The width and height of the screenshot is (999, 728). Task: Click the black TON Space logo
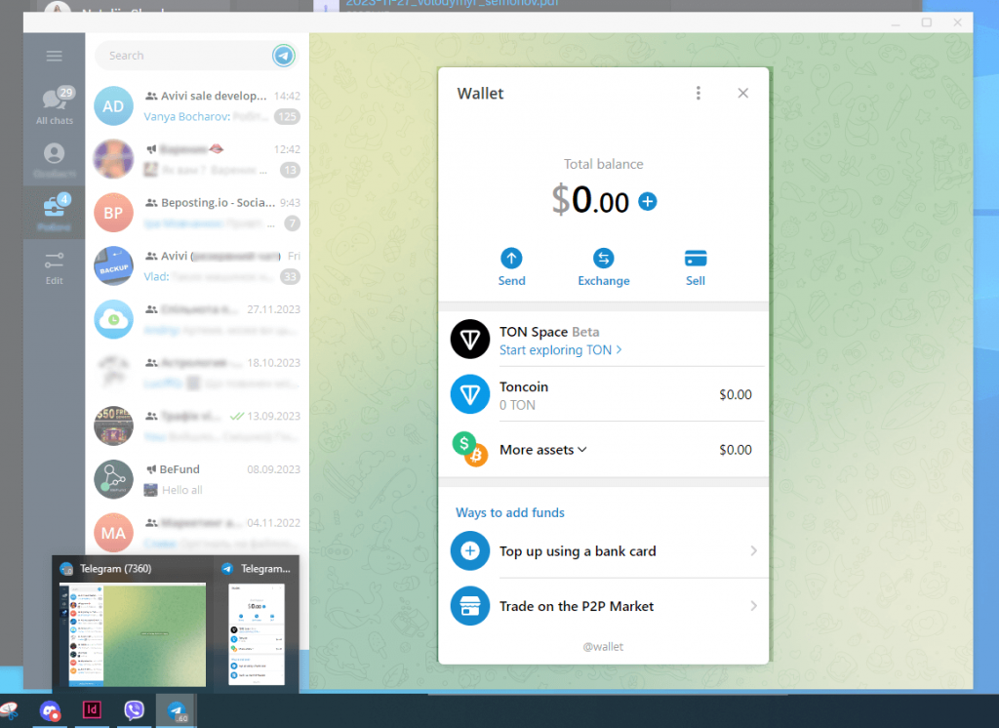point(470,340)
